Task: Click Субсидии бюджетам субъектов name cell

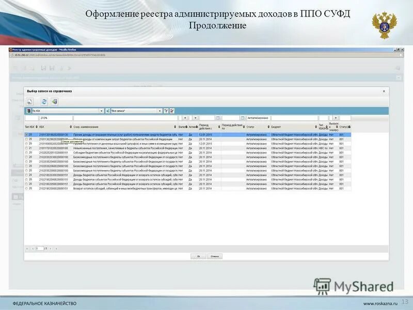Action: click(x=125, y=152)
